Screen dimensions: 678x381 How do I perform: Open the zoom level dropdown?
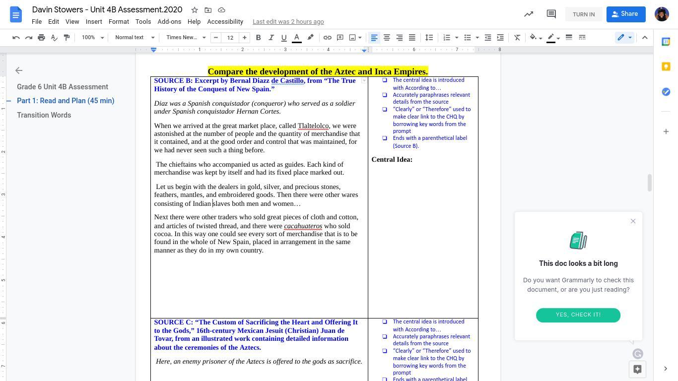(93, 38)
